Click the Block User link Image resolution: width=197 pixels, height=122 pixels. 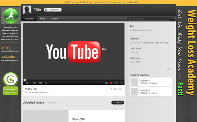(149, 43)
